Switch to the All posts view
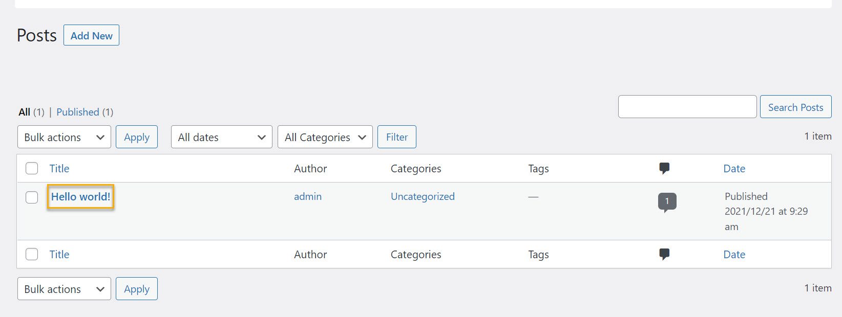 tap(24, 111)
